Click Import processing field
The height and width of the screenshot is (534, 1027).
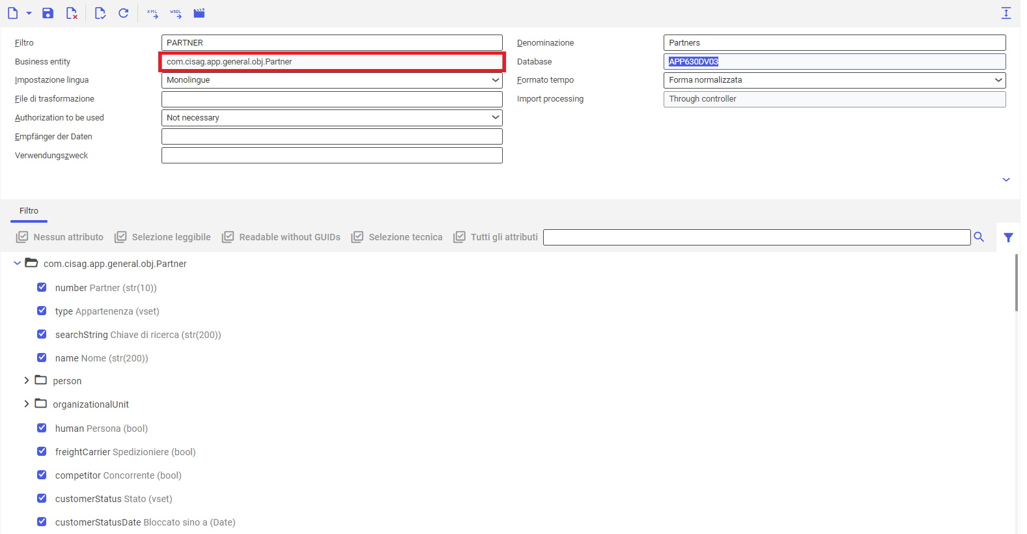(x=835, y=99)
